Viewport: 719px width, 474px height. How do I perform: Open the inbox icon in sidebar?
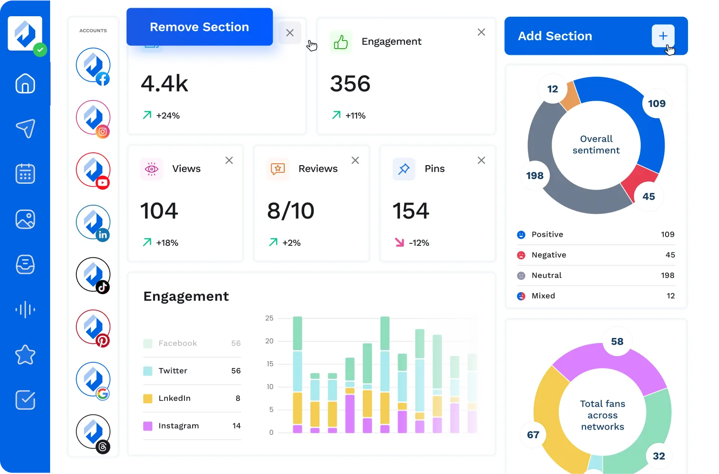click(25, 264)
